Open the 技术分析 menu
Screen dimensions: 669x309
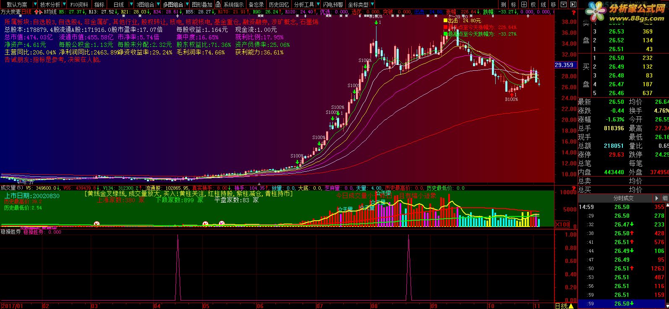50,5
